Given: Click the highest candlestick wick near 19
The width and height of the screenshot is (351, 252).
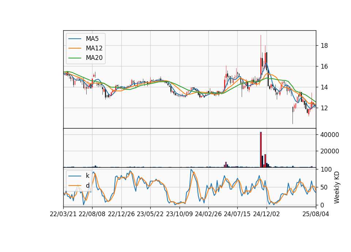Looking at the screenshot, I should pos(261,46).
